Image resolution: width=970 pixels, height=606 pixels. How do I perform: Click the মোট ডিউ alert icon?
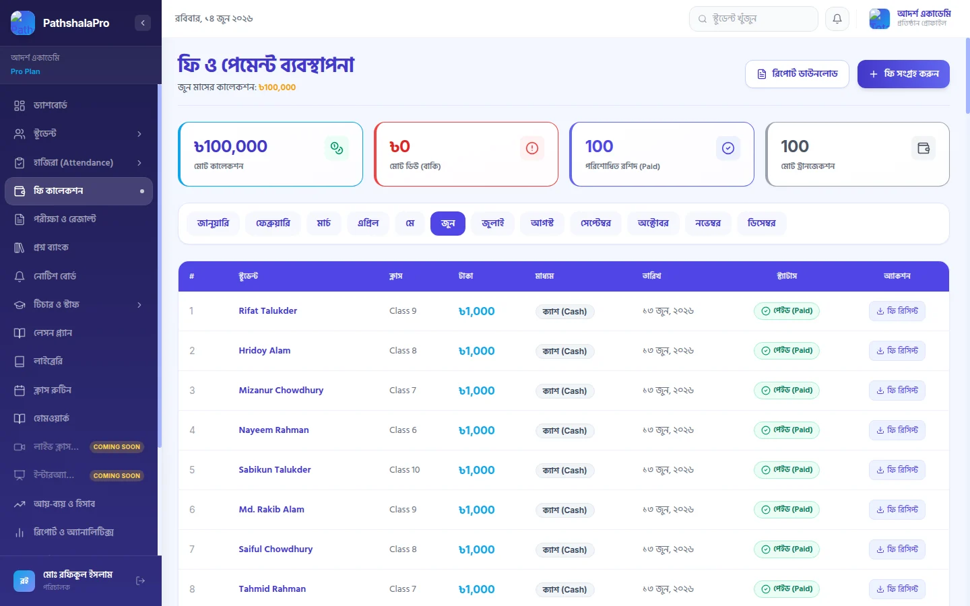532,148
